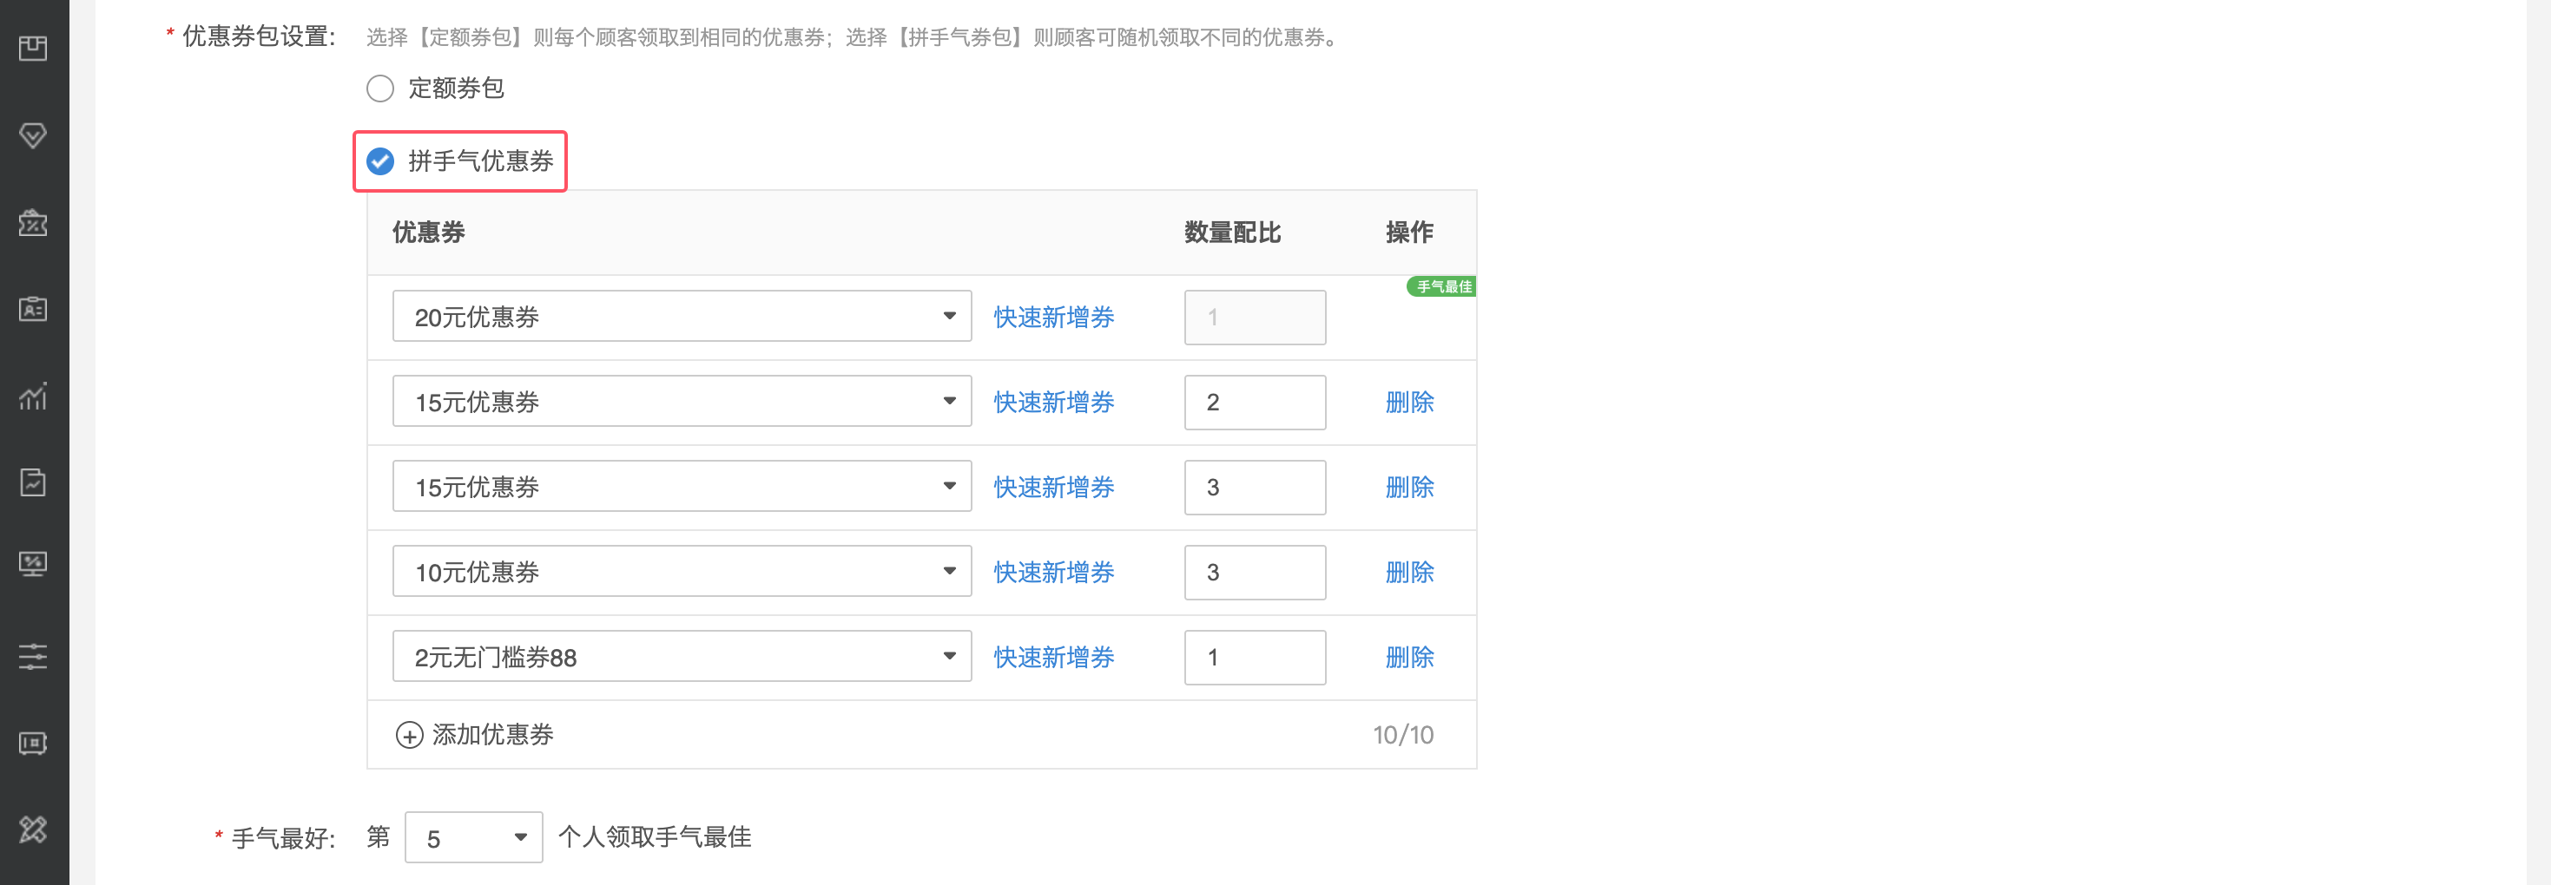Open the settings sliders sidebar icon
2551x885 pixels.
point(33,656)
